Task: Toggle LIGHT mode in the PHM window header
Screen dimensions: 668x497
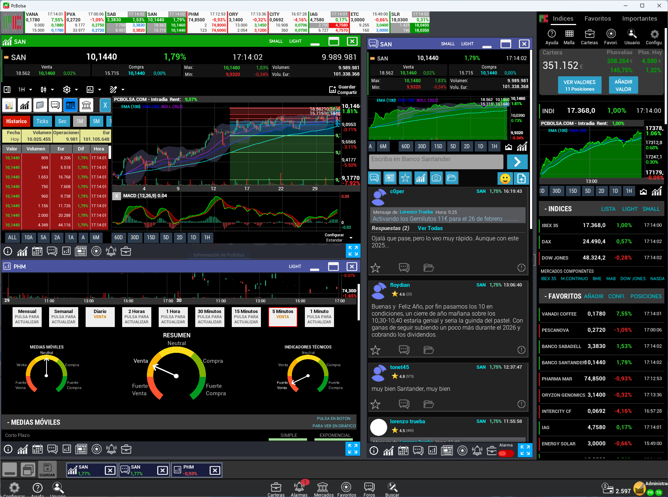Action: [x=295, y=267]
